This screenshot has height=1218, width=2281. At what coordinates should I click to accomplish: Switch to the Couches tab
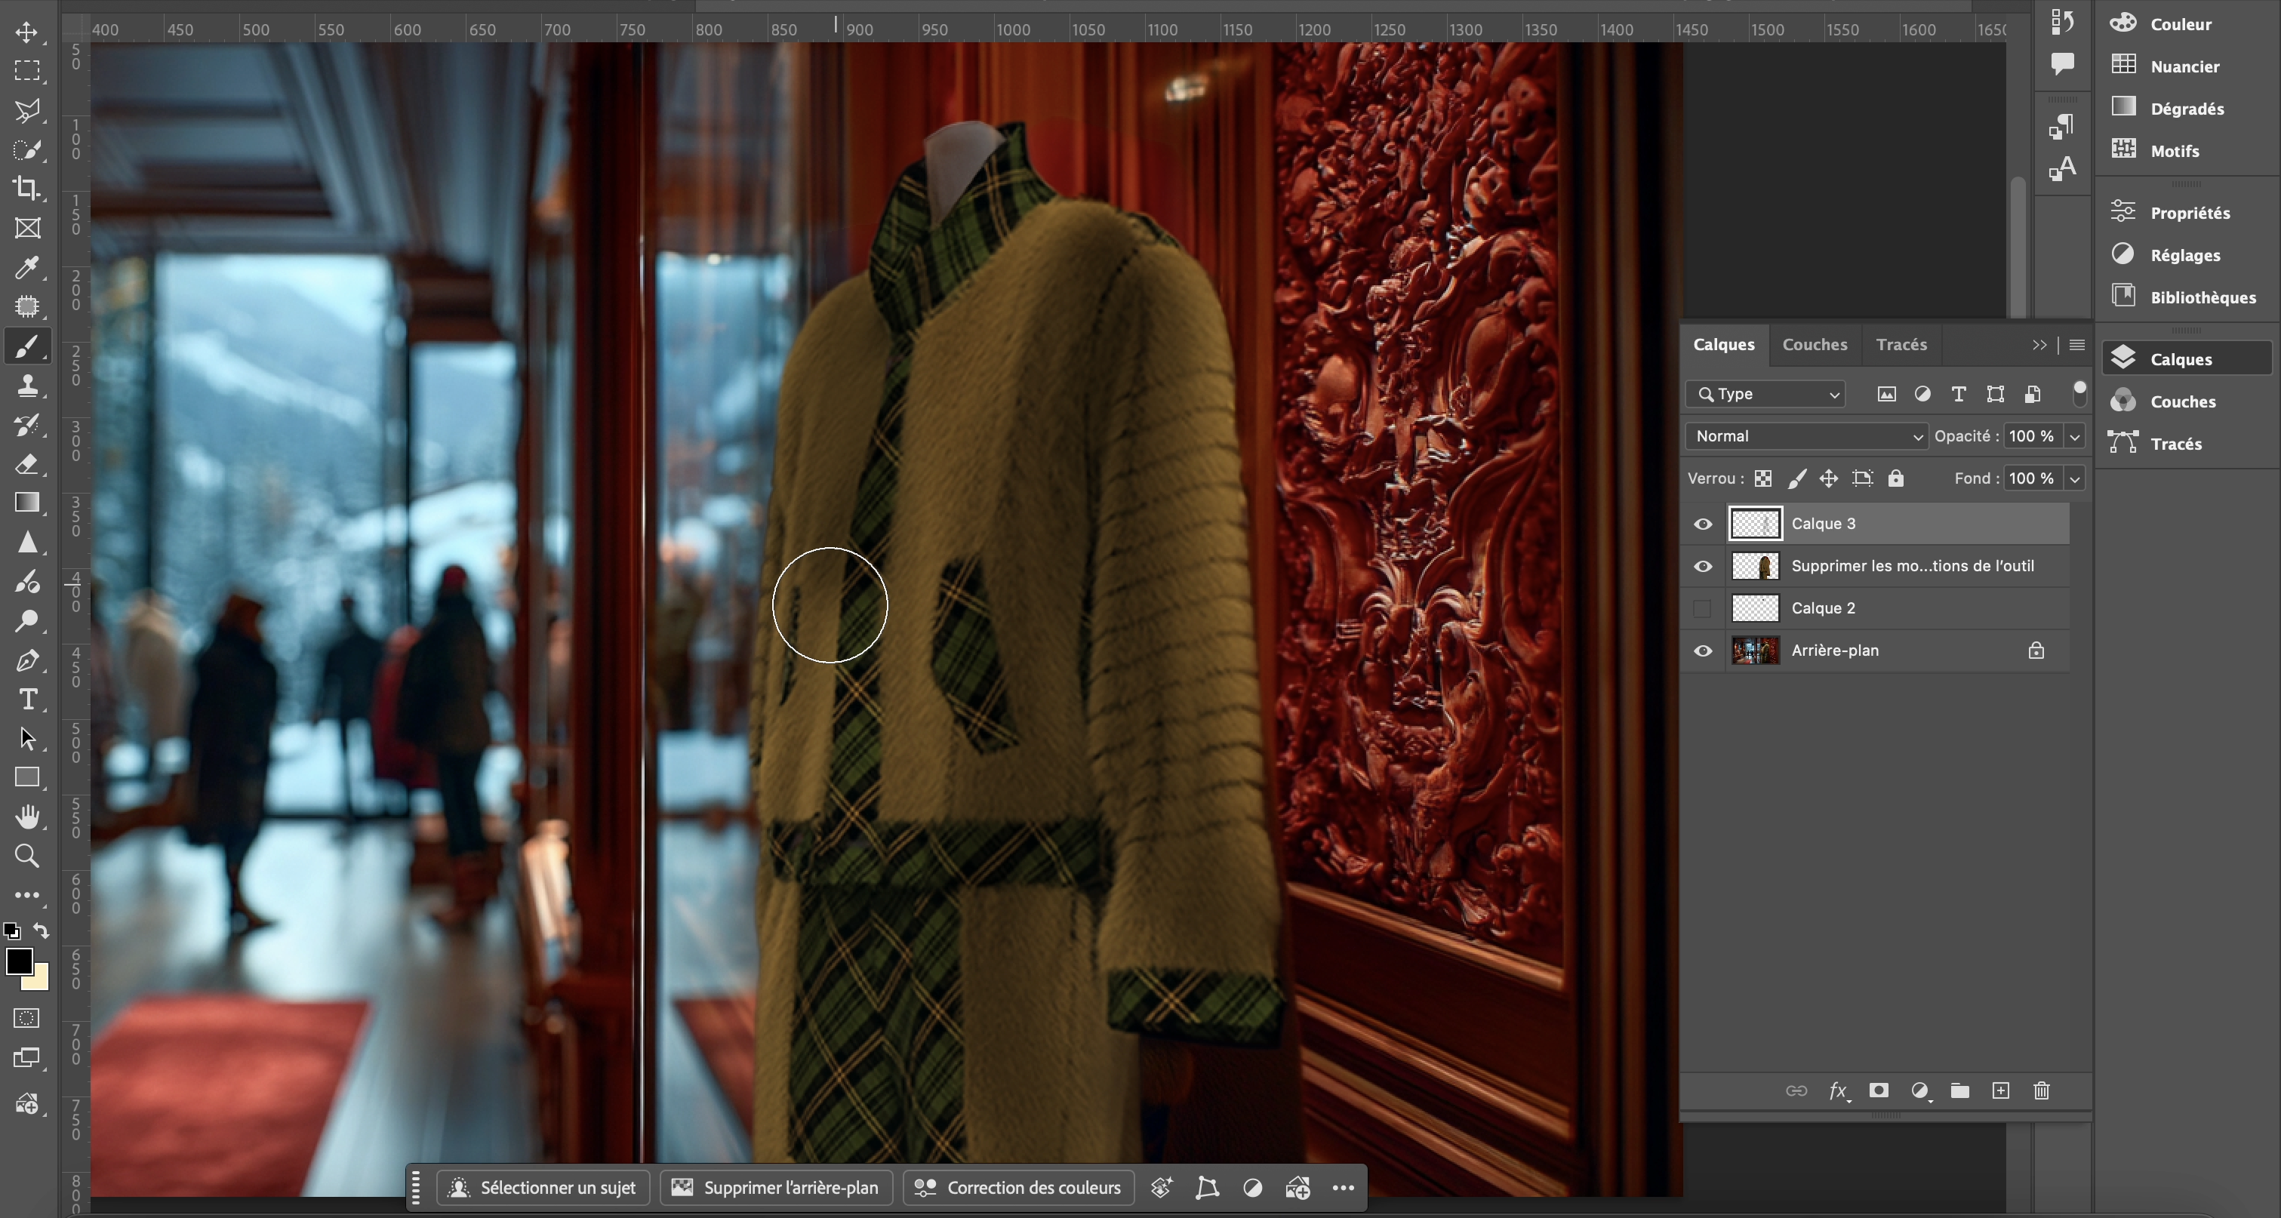[x=1815, y=345]
